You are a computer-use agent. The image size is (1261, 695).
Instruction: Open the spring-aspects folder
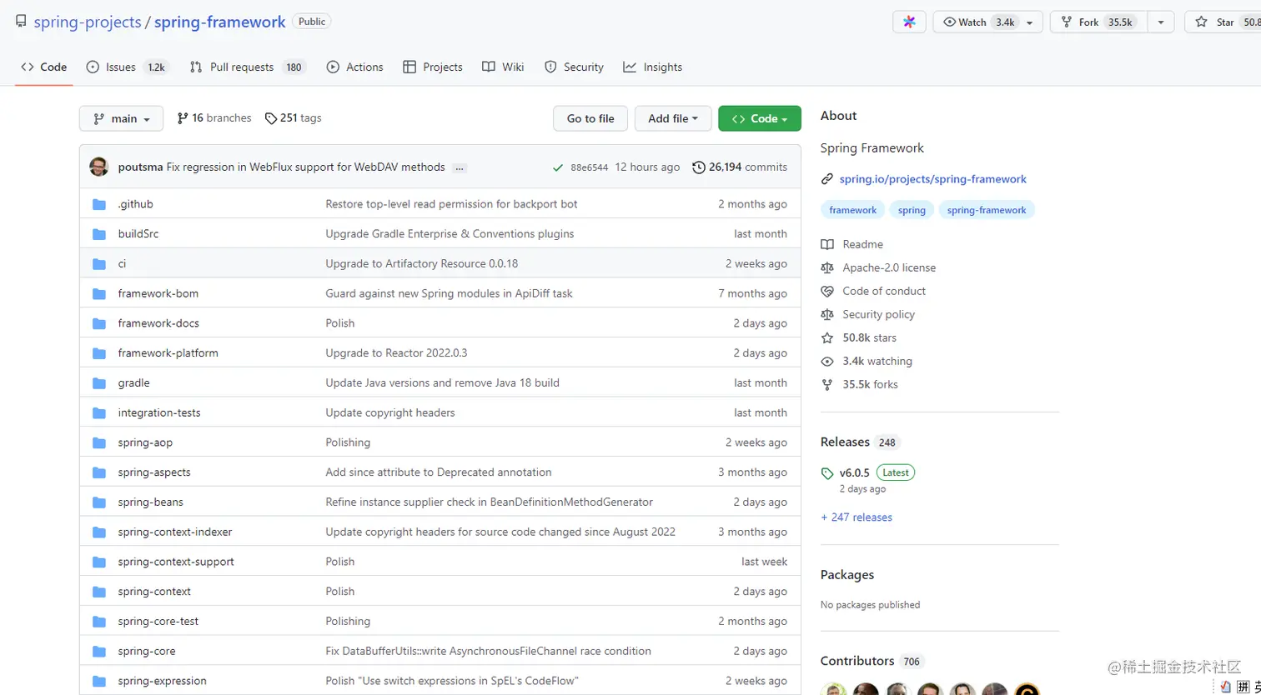pyautogui.click(x=154, y=472)
